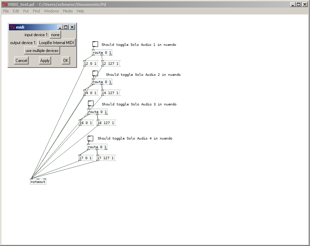Minimize the MIDI_test.pd main window

tap(293, 4)
